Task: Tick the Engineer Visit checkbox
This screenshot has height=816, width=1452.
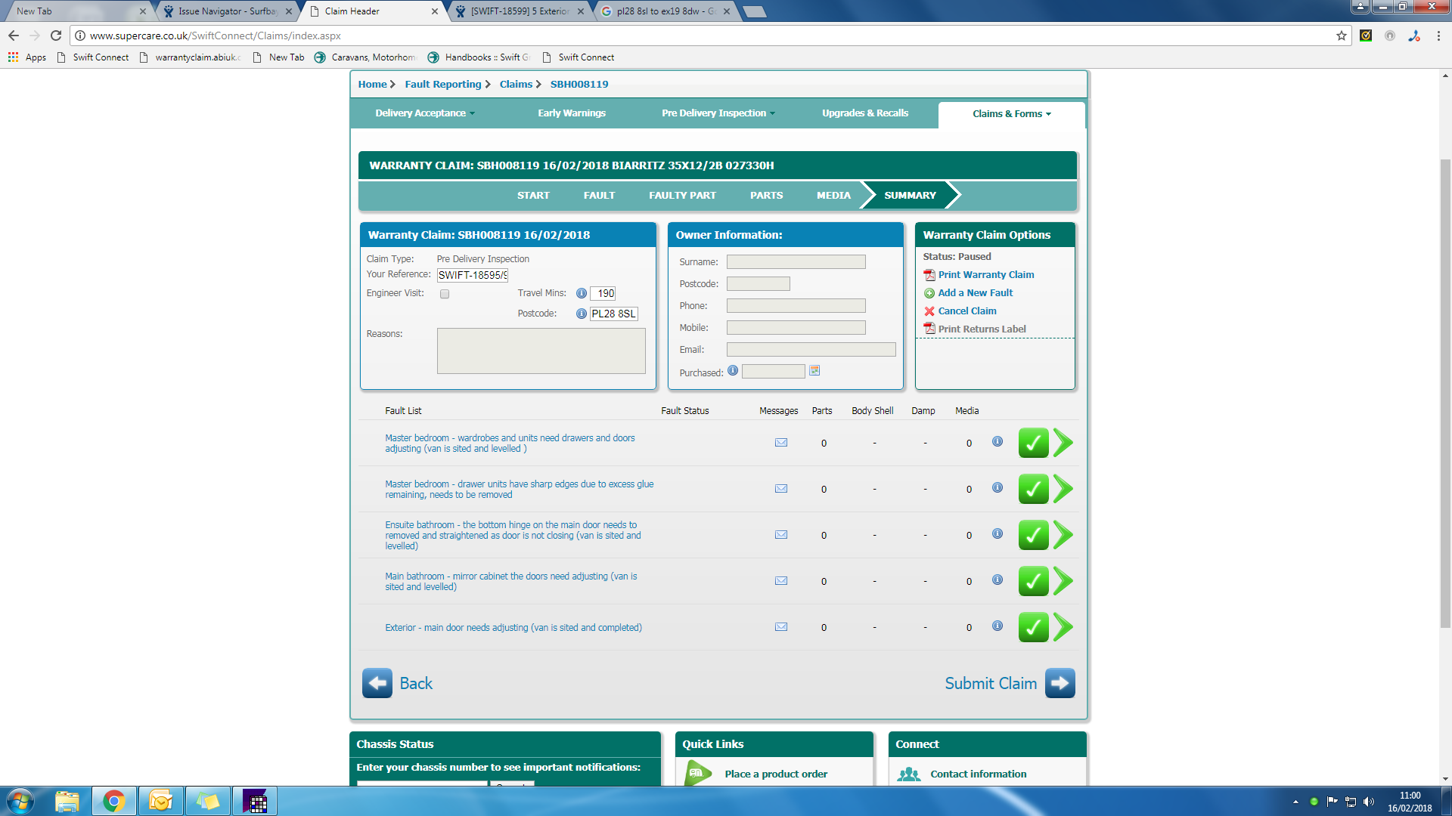Action: point(445,294)
